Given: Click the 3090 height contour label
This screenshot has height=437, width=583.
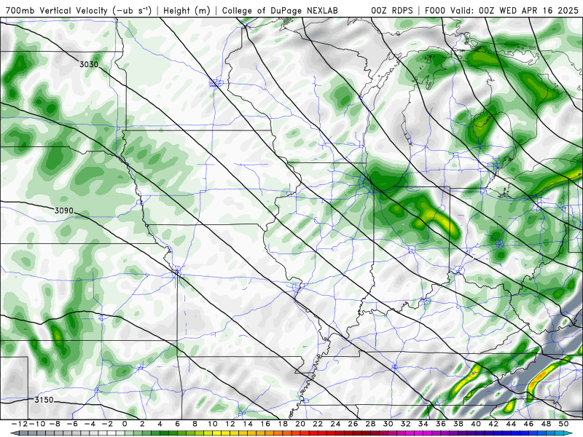Looking at the screenshot, I should pos(64,210).
